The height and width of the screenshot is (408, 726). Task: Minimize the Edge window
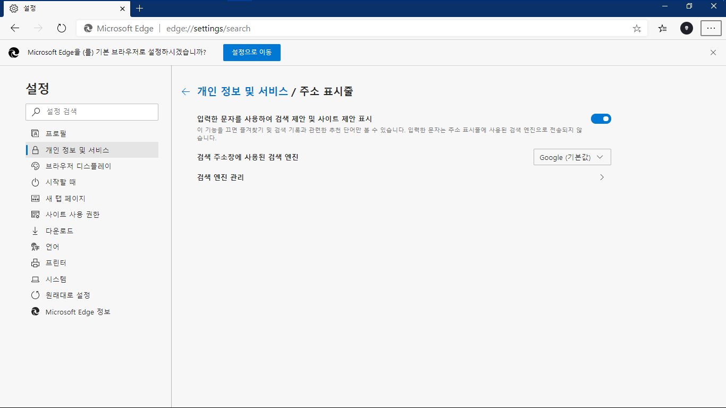pos(664,6)
